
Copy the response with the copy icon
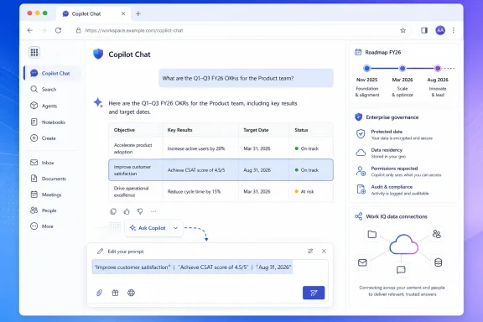tap(113, 211)
